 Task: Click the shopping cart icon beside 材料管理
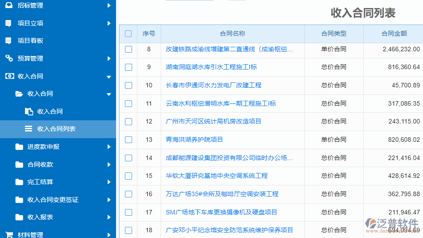9,234
